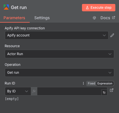Open the By ID mode dropdown
The height and width of the screenshot is (113, 119).
18,91
